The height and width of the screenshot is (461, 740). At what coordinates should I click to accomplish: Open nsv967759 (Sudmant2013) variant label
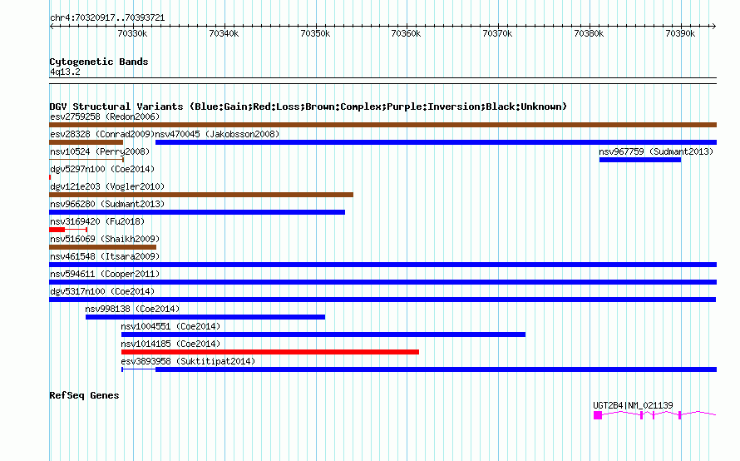[x=656, y=151]
